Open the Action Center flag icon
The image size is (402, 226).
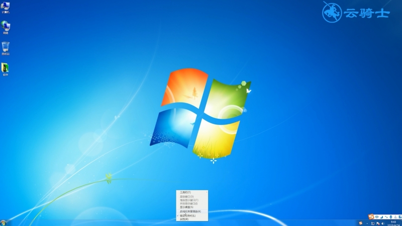pyautogui.click(x=378, y=223)
